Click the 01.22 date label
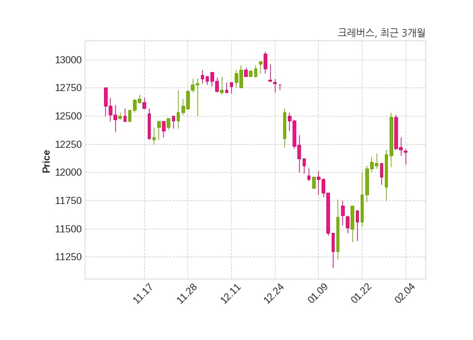Image resolution: width=473 pixels, height=340 pixels. [x=361, y=294]
